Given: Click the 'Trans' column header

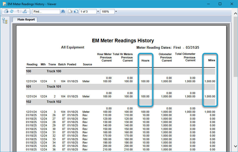Looking at the screenshot, I should [x=52, y=64].
